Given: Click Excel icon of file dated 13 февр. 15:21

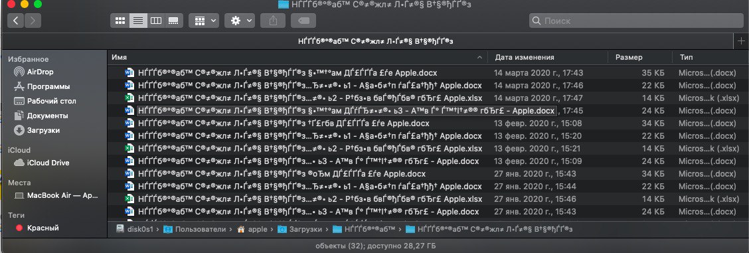Looking at the screenshot, I should 129,149.
